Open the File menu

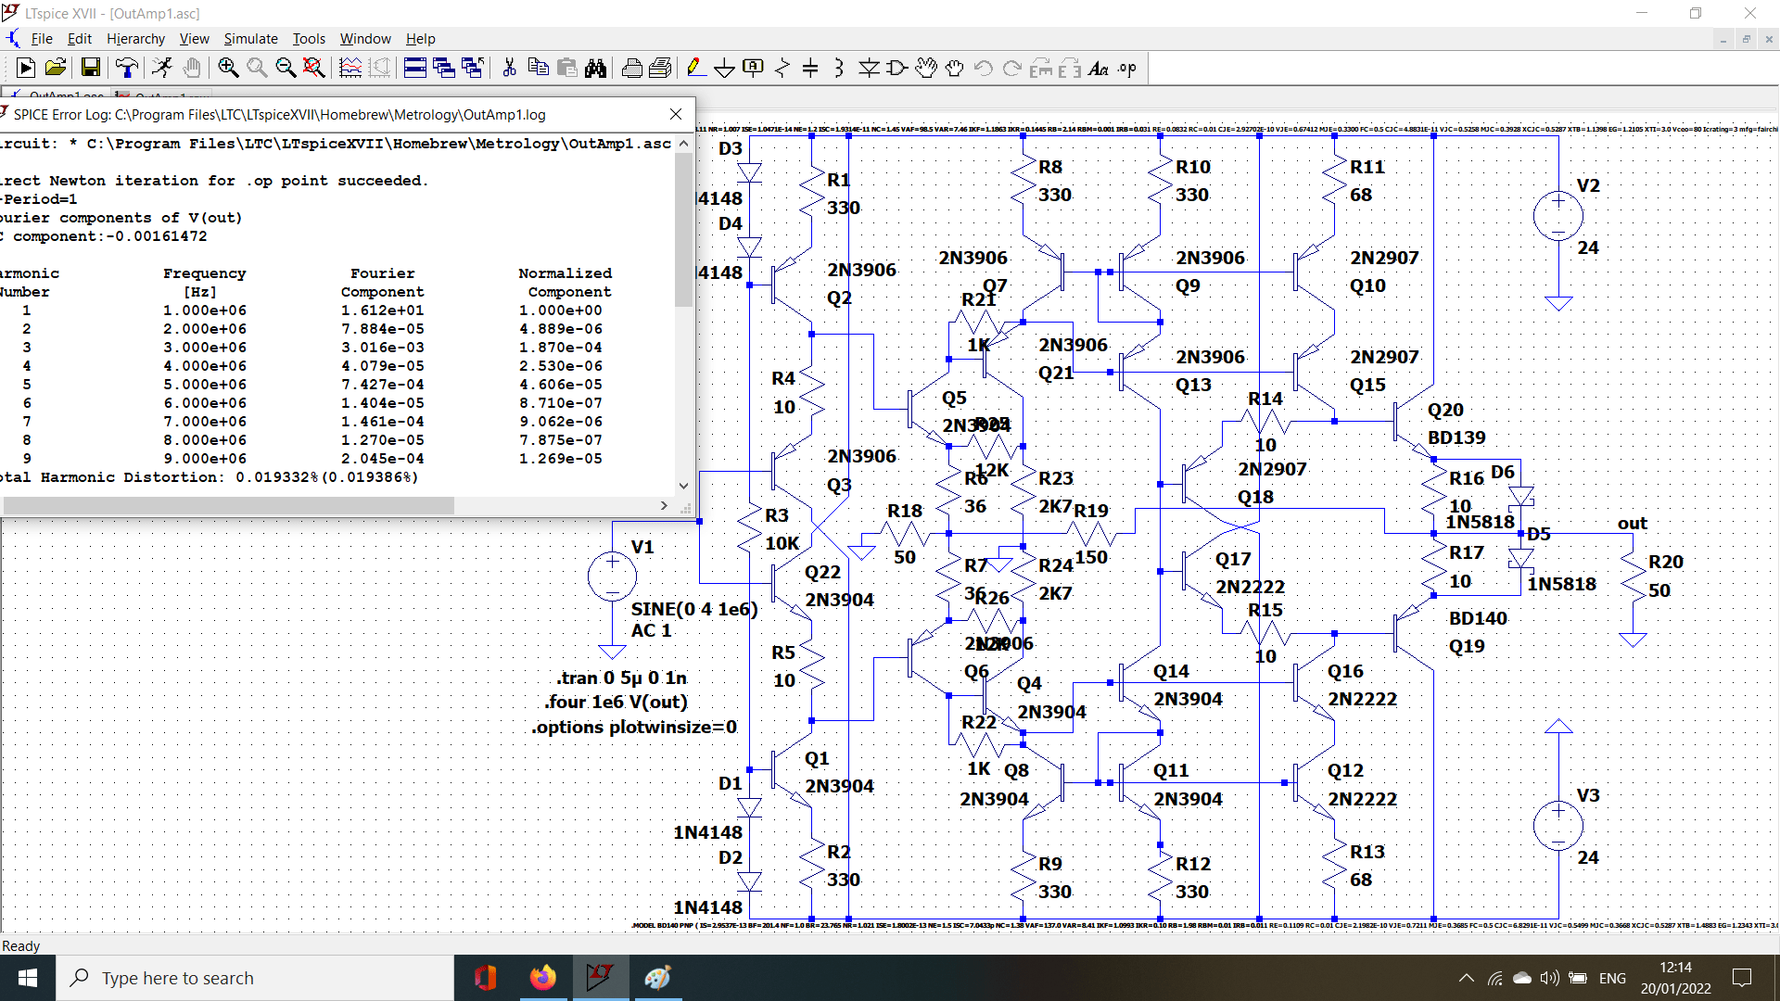[x=42, y=38]
